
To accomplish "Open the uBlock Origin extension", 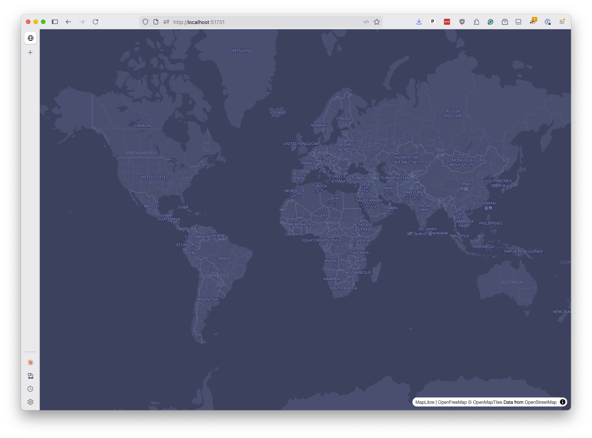I will [x=462, y=22].
